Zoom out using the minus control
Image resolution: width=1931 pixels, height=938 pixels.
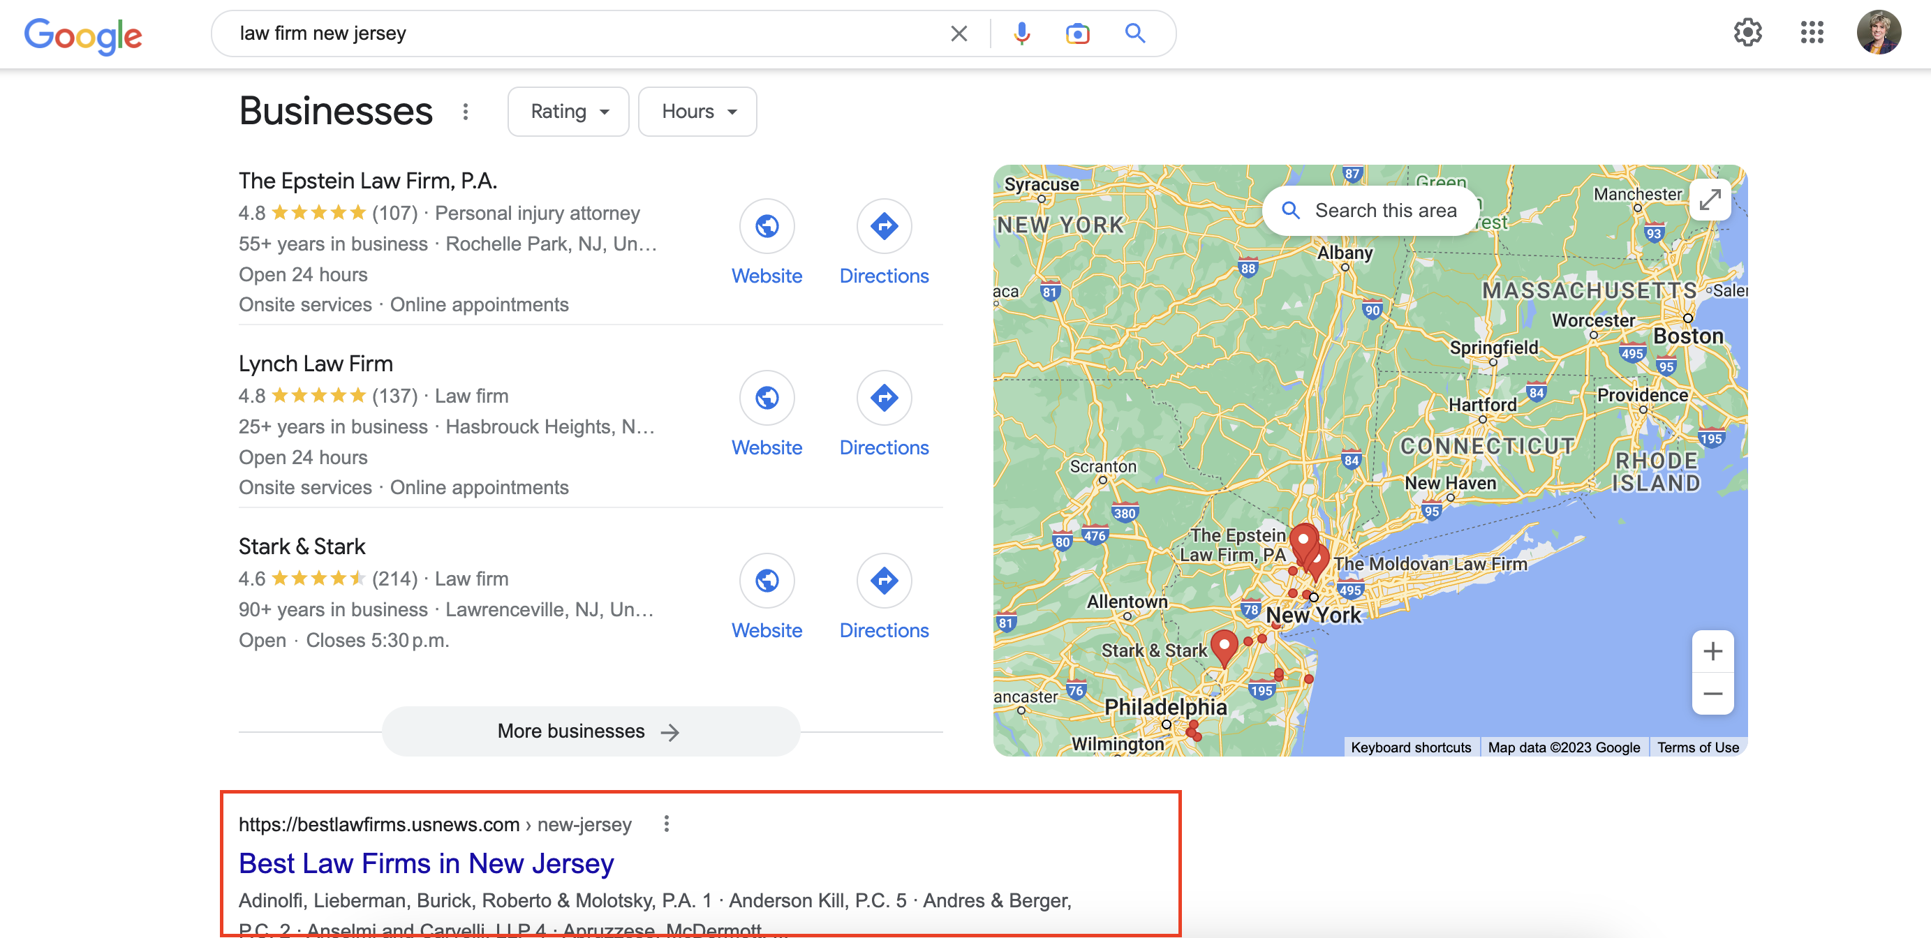(x=1713, y=694)
